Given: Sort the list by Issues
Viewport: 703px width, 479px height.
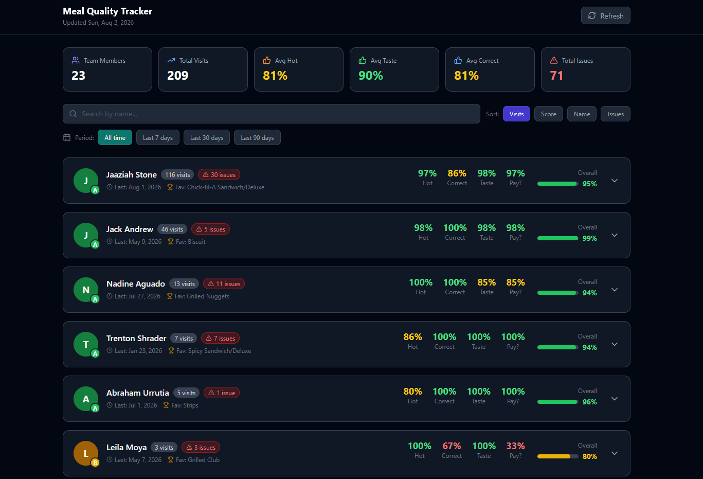Looking at the screenshot, I should coord(616,114).
